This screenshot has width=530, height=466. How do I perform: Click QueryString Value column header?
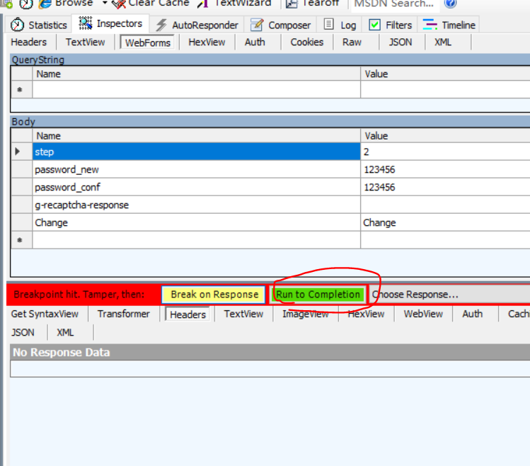(446, 74)
